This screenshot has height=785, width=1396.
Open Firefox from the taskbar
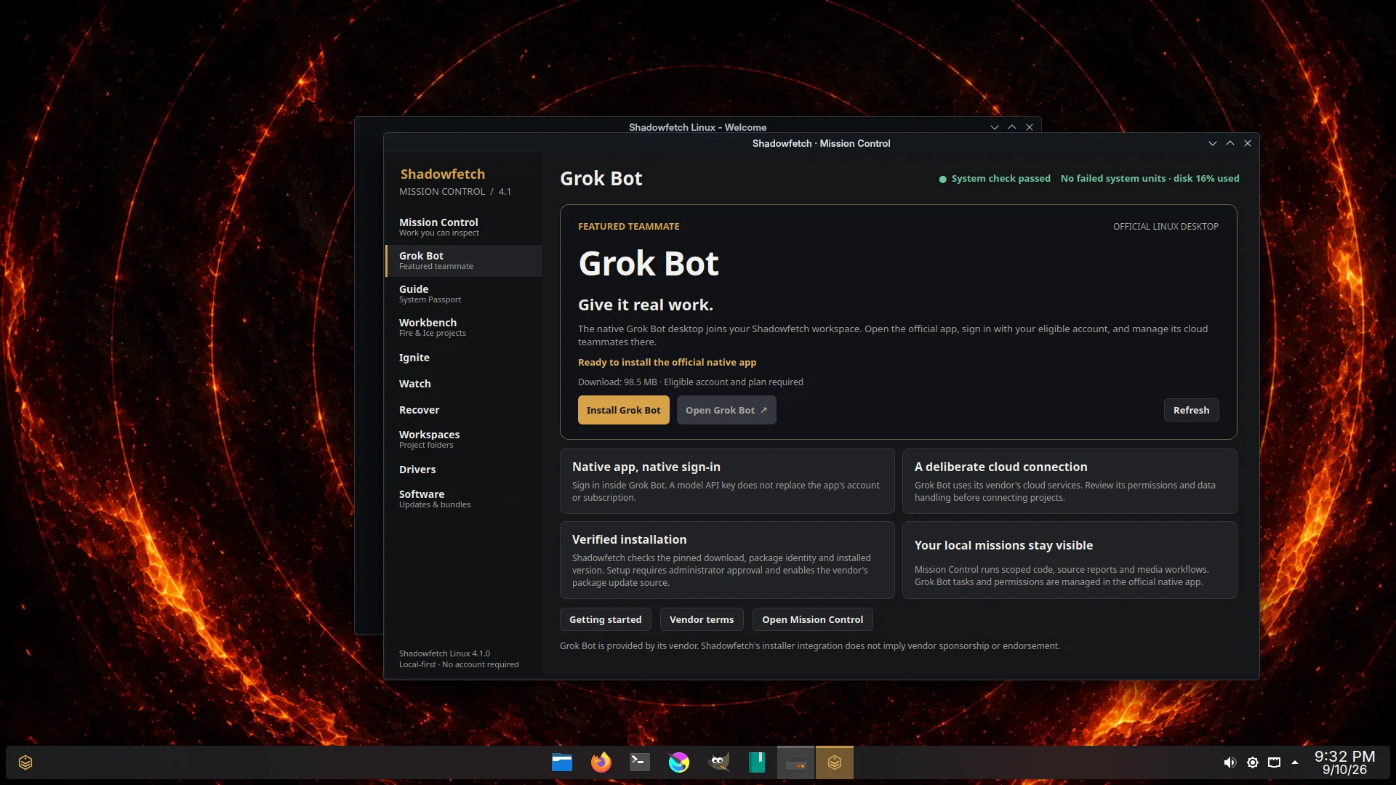601,762
